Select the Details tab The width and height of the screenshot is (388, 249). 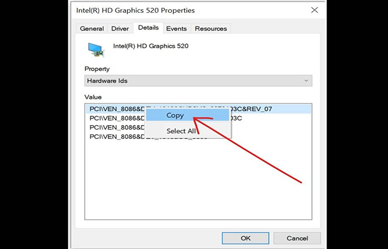coord(148,28)
